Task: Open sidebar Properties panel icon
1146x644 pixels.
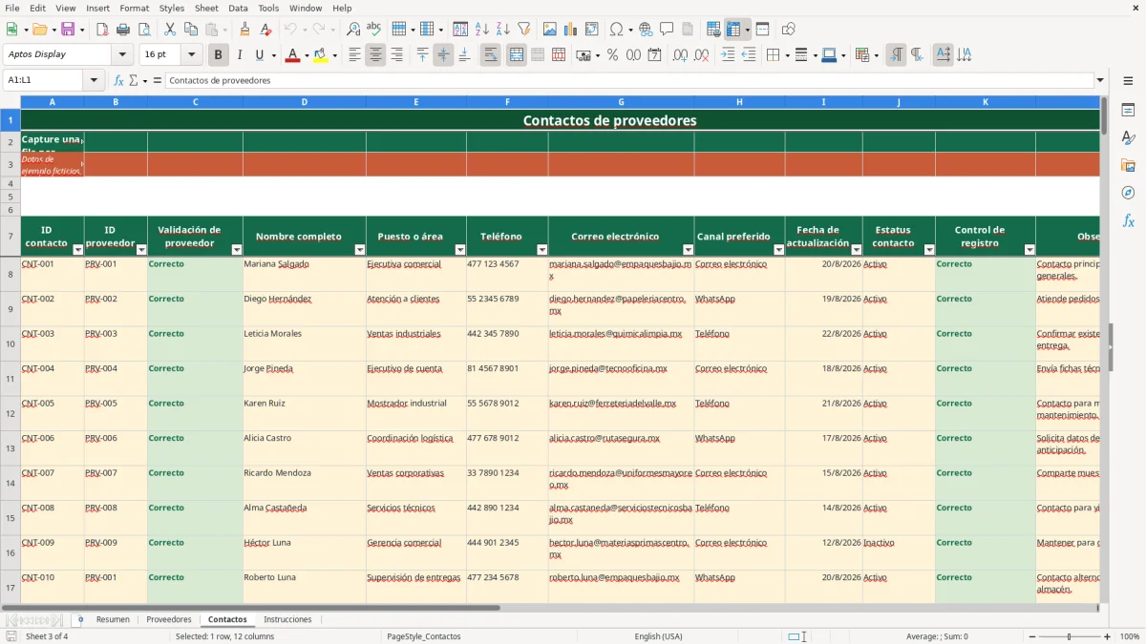Action: (1128, 110)
